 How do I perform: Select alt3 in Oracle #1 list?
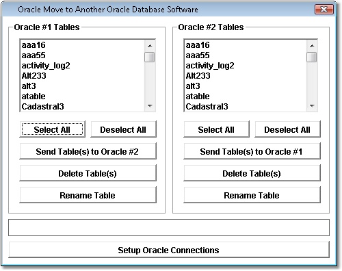coord(83,86)
